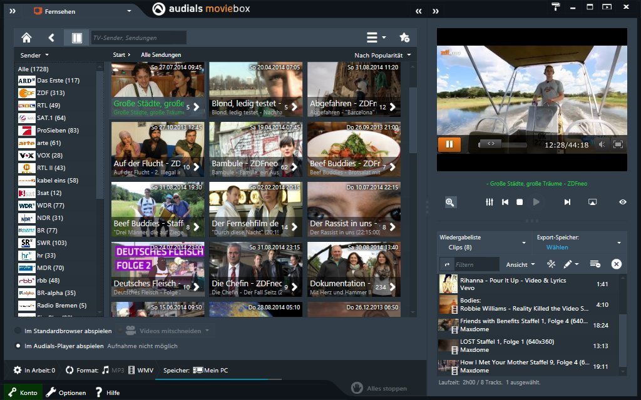Open the Ansicht view dropdown
The height and width of the screenshot is (400, 641).
pos(520,264)
